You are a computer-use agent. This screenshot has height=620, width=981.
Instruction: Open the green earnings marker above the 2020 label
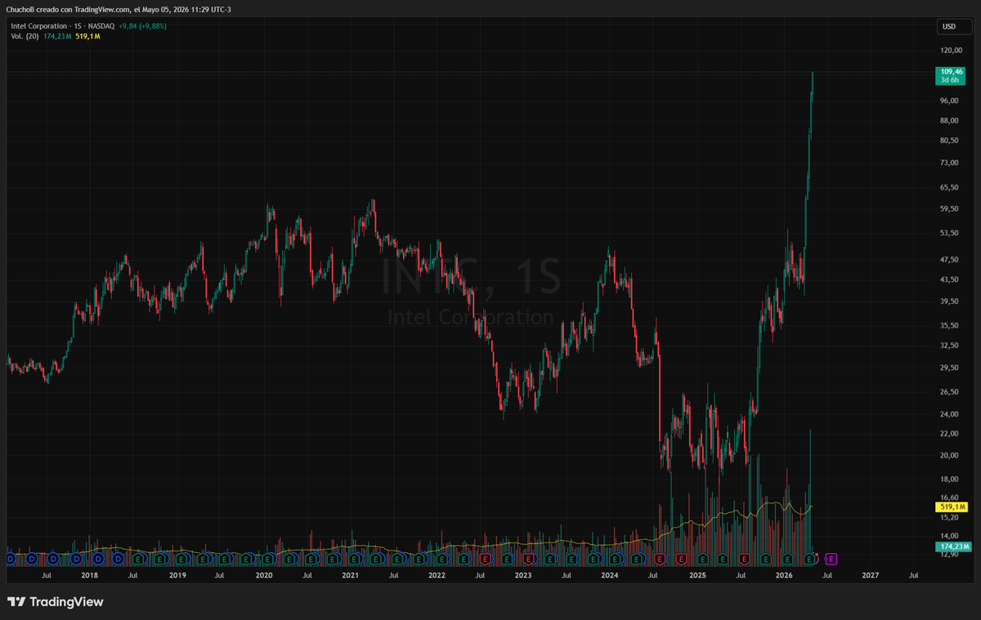coord(267,560)
